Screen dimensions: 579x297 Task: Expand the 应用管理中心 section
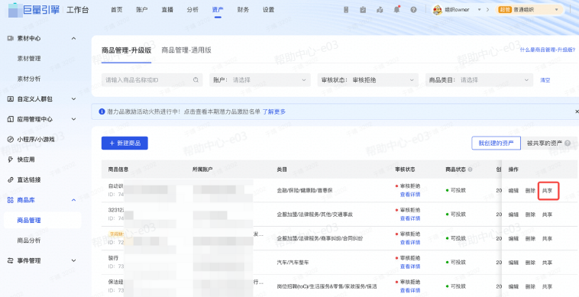[x=73, y=119]
